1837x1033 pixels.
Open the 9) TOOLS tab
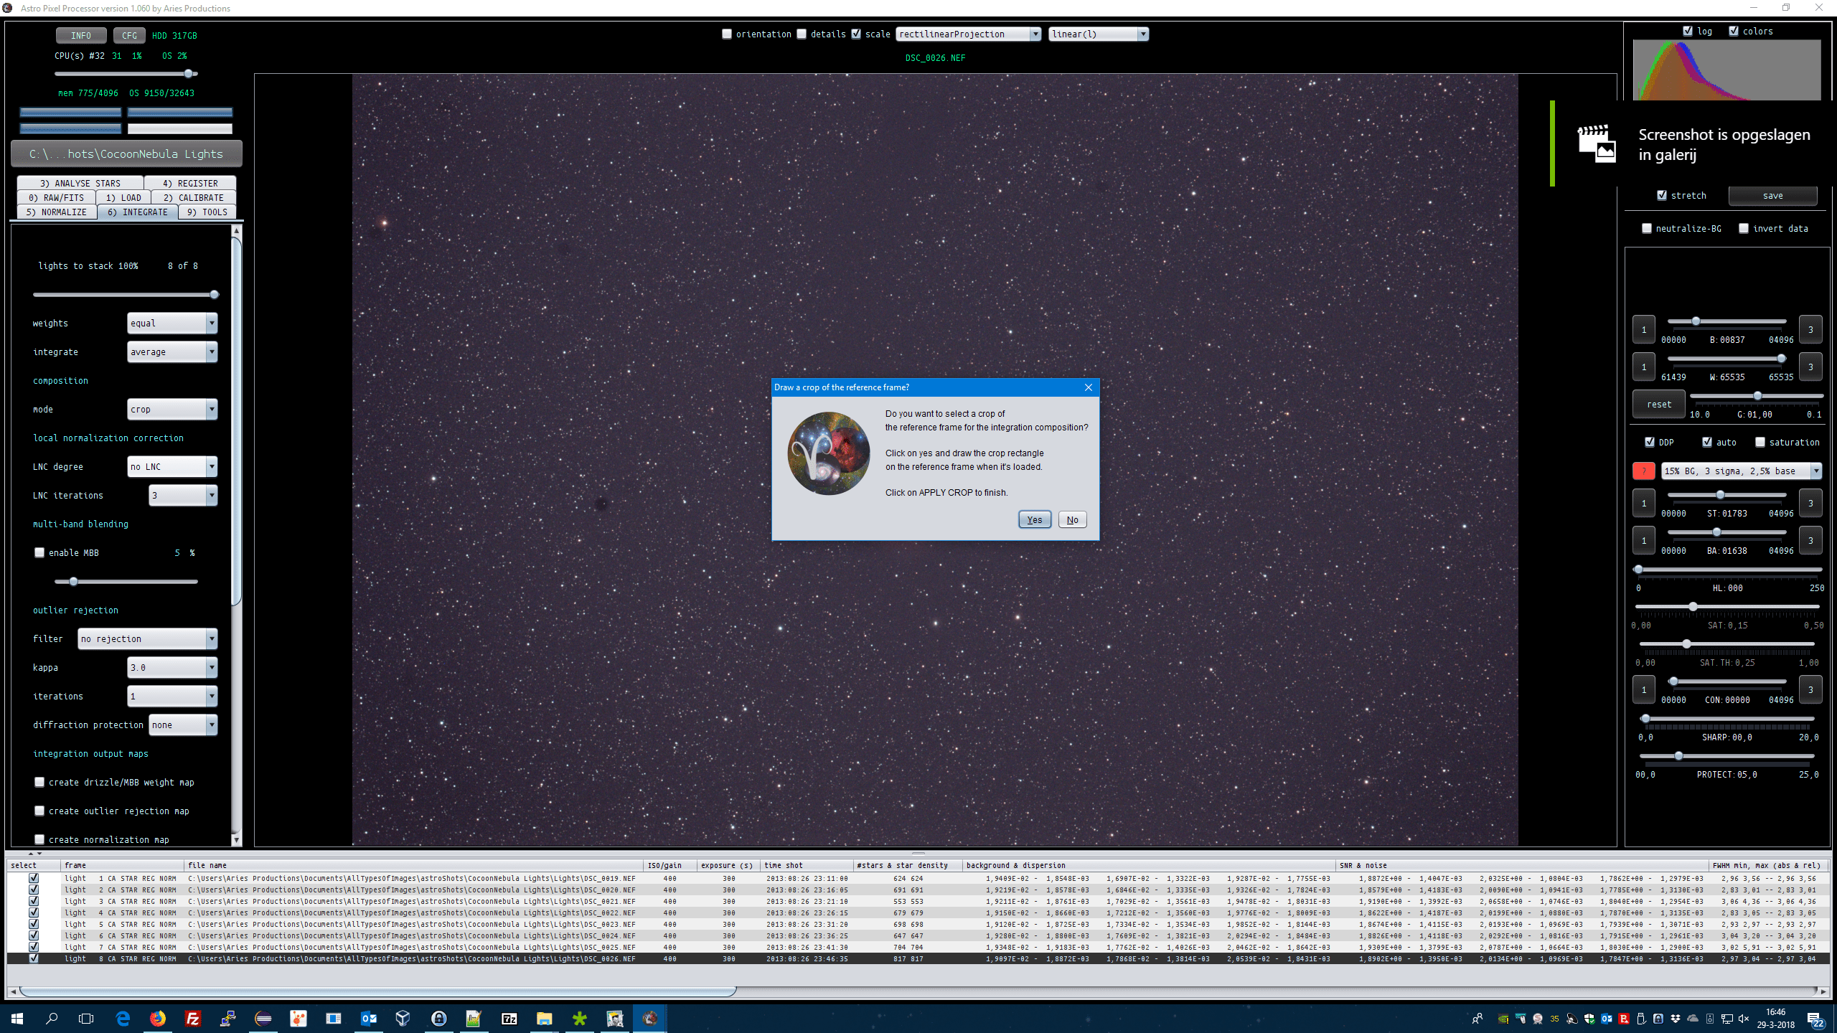click(x=207, y=212)
